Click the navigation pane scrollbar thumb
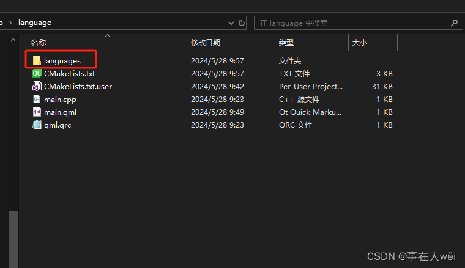Screen dimensions: 465x268 click(x=13, y=239)
